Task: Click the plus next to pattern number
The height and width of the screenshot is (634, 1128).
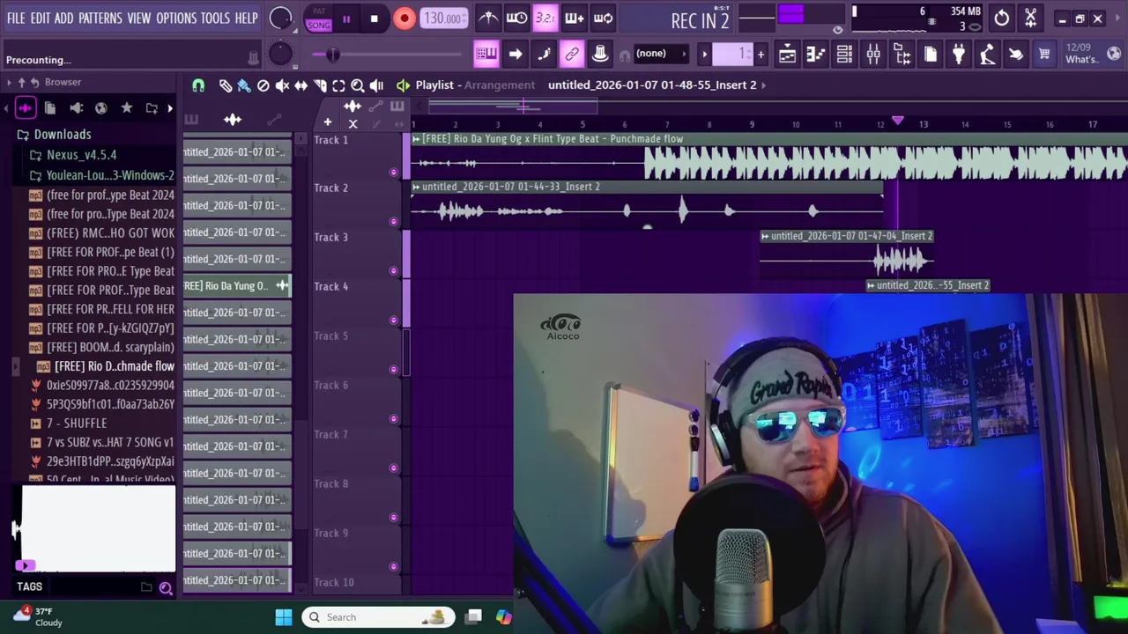Action: 761,54
